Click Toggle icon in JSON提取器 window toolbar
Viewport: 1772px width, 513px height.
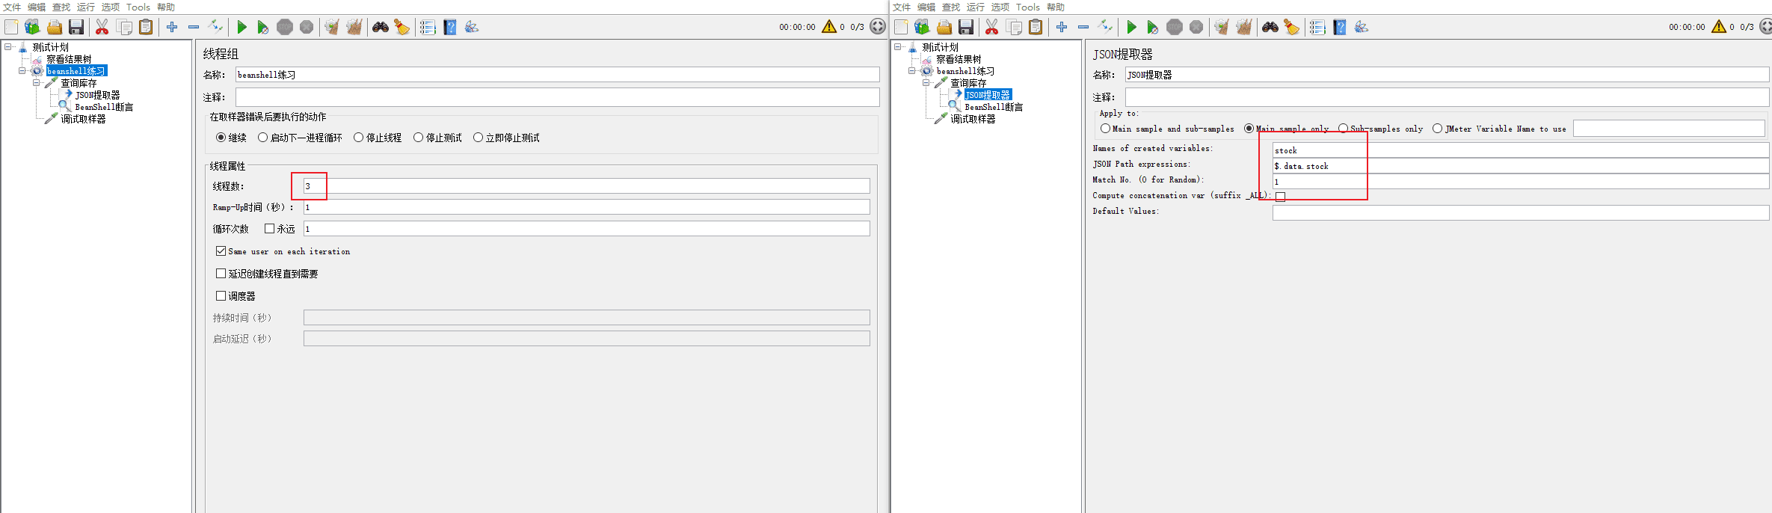1105,27
